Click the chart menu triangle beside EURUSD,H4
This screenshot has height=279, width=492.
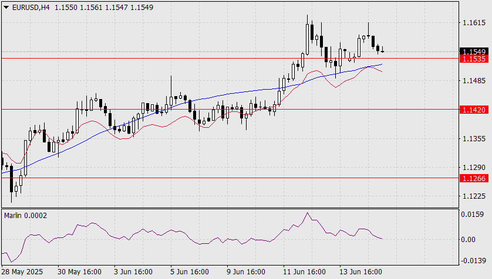point(6,7)
